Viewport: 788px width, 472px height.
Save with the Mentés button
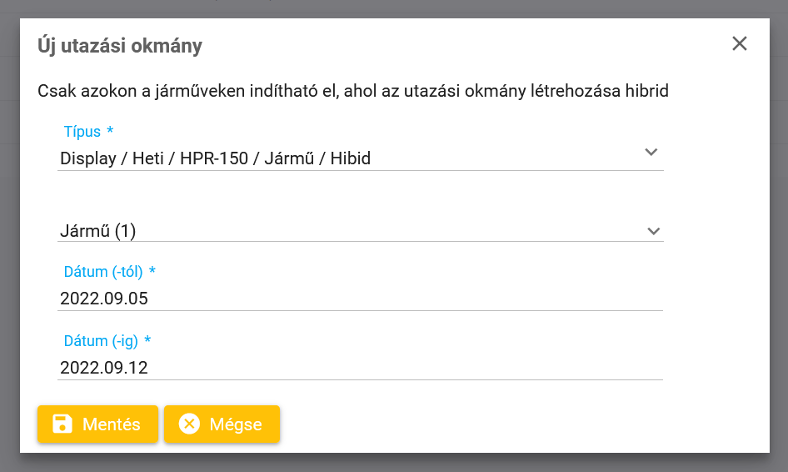click(97, 424)
